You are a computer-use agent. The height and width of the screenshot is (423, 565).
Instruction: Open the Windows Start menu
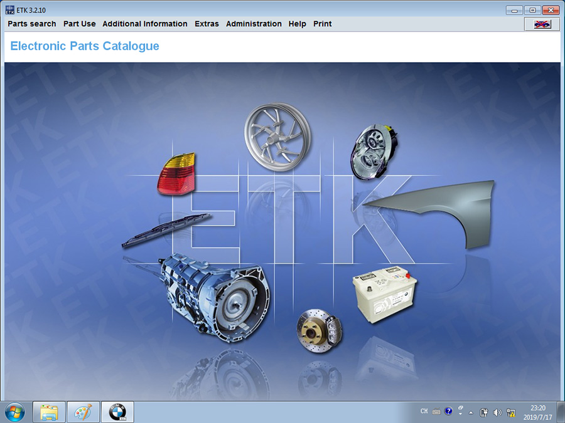[x=15, y=412]
